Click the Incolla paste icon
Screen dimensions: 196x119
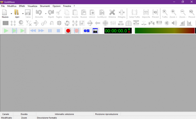click(x=75, y=14)
